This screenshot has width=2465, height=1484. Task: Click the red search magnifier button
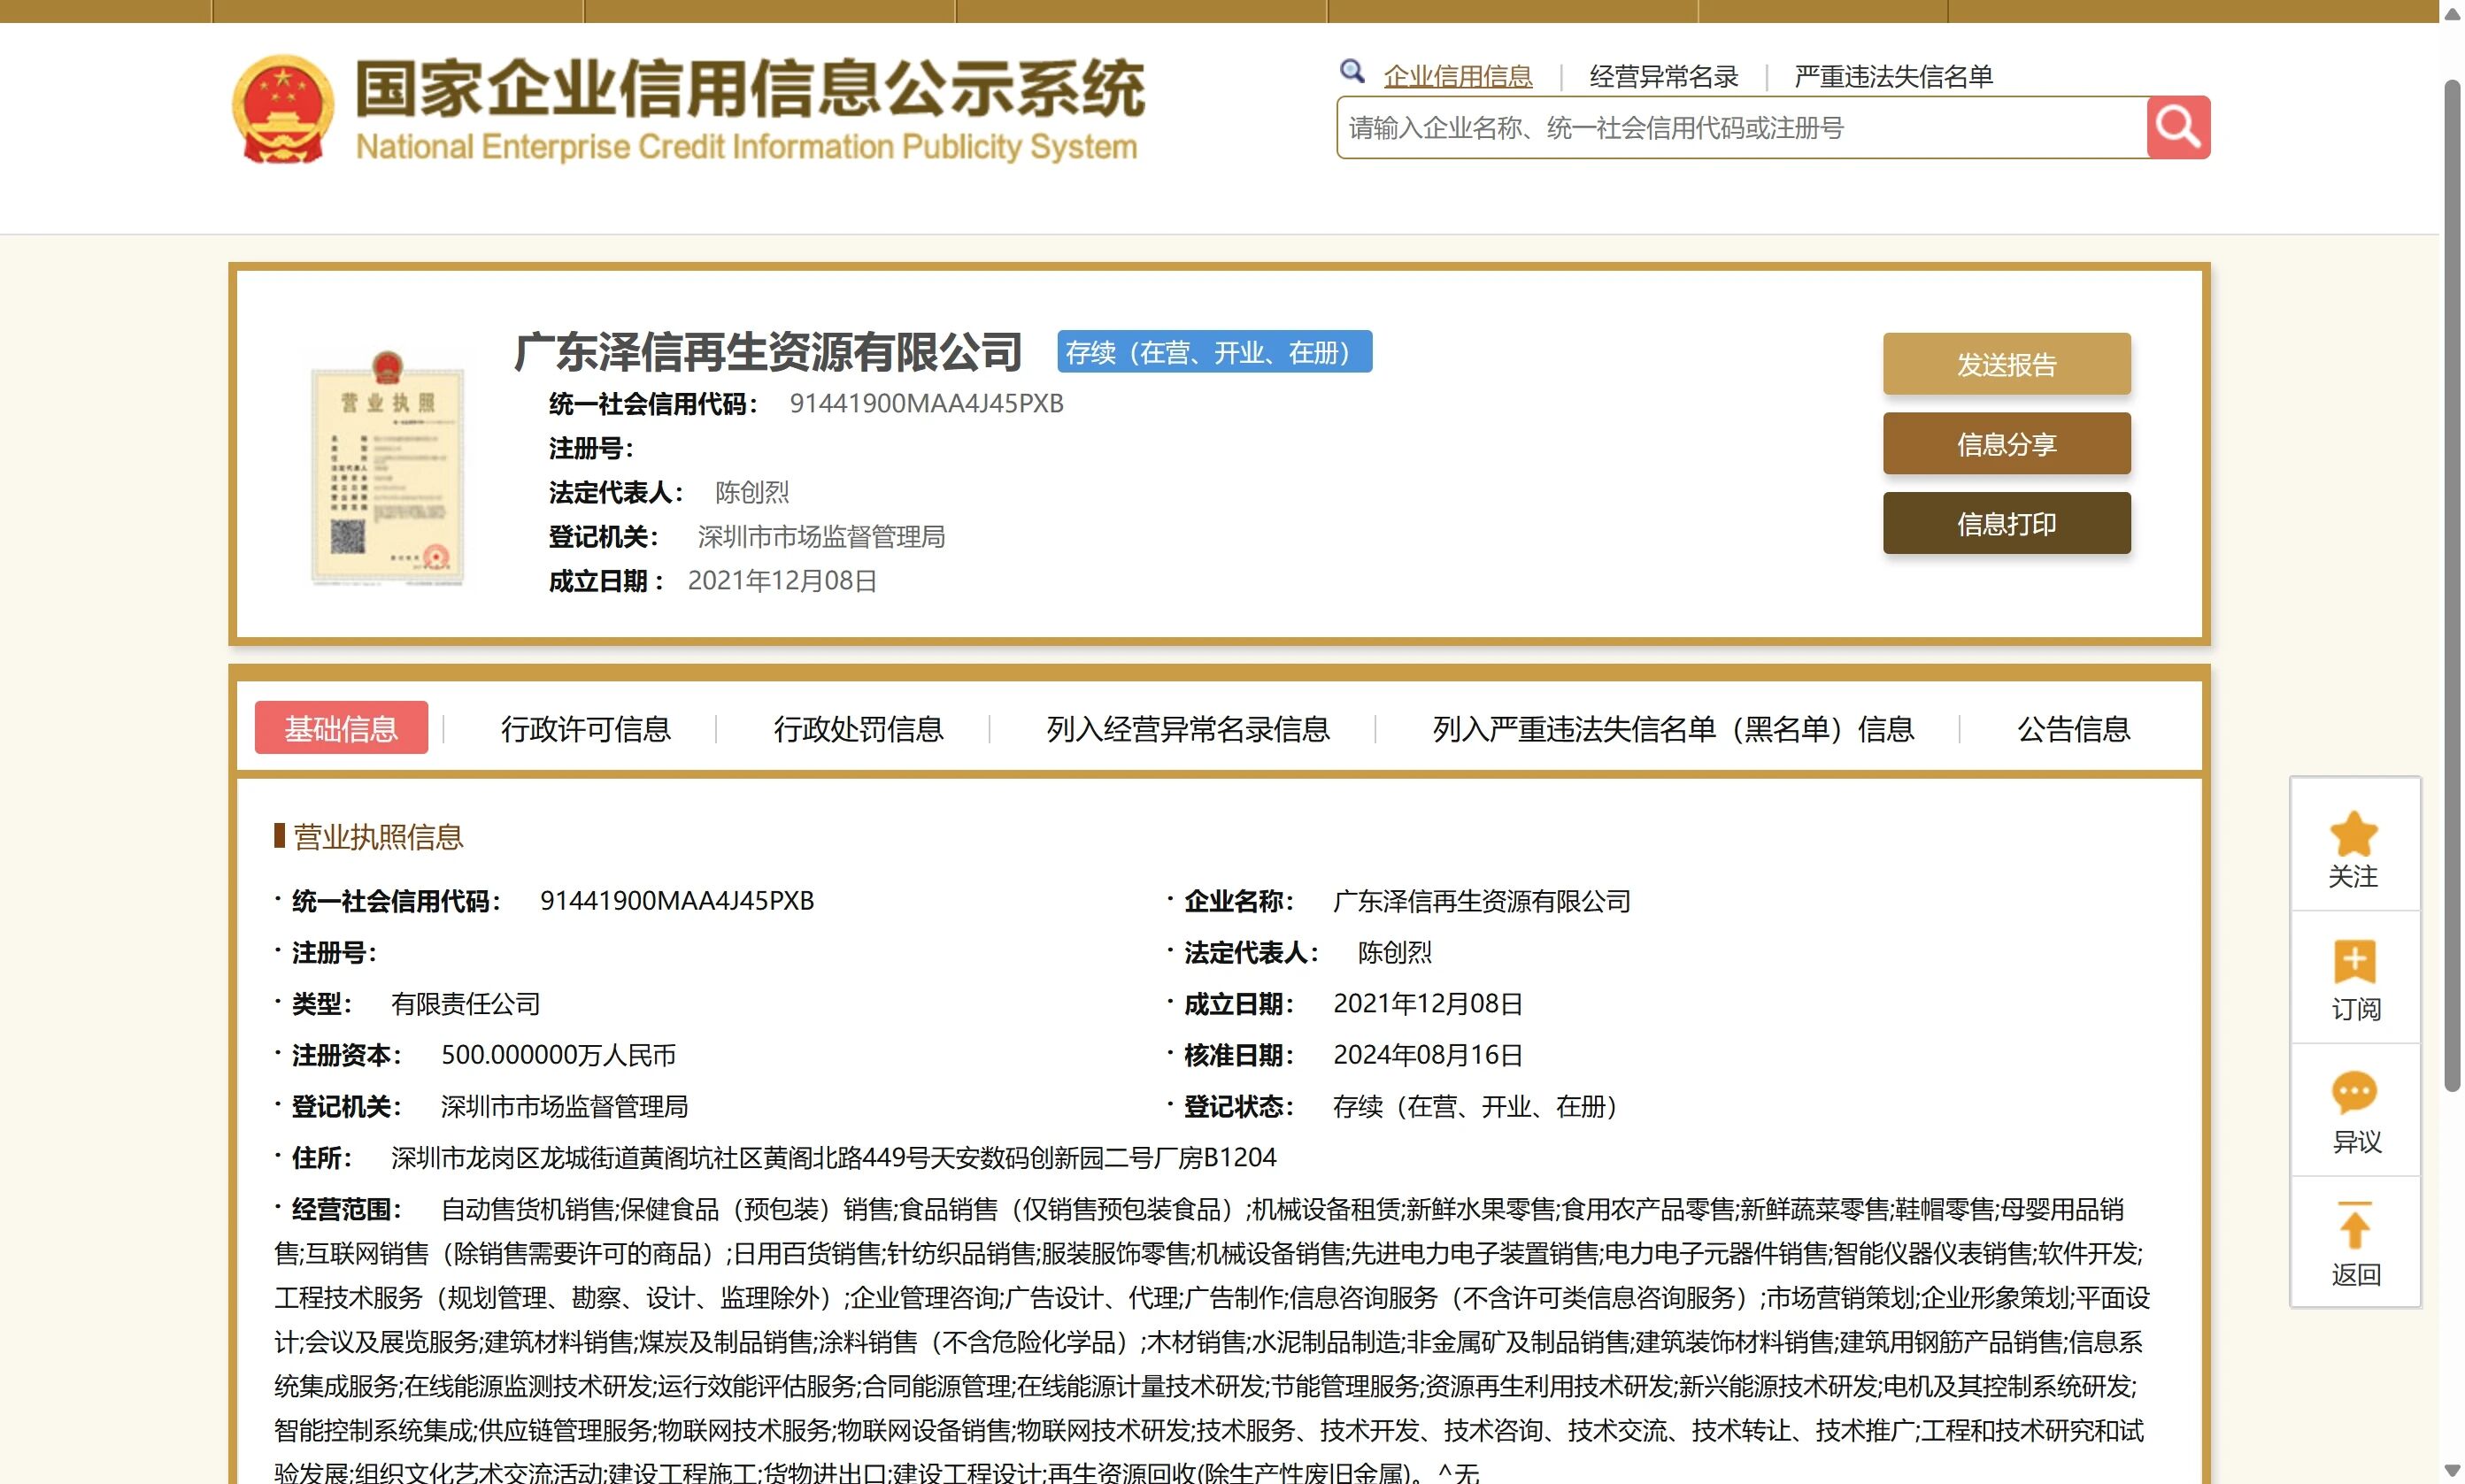tap(2177, 127)
